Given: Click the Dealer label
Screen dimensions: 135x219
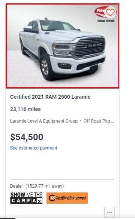Looking at the screenshot, I should click(16, 186).
